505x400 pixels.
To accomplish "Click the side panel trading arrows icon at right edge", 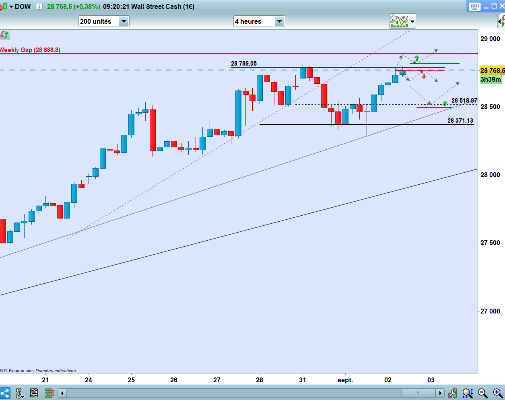I will [x=501, y=21].
